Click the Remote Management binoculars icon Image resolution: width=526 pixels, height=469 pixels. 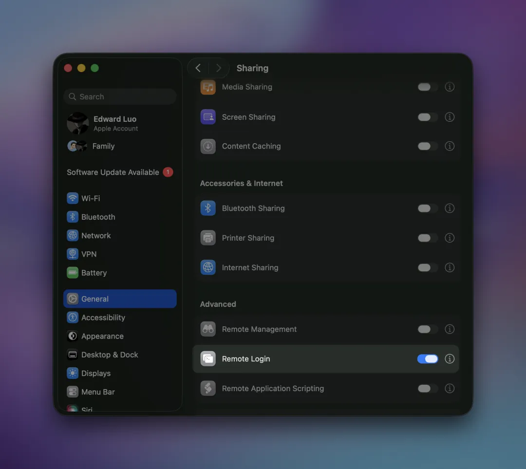(208, 329)
